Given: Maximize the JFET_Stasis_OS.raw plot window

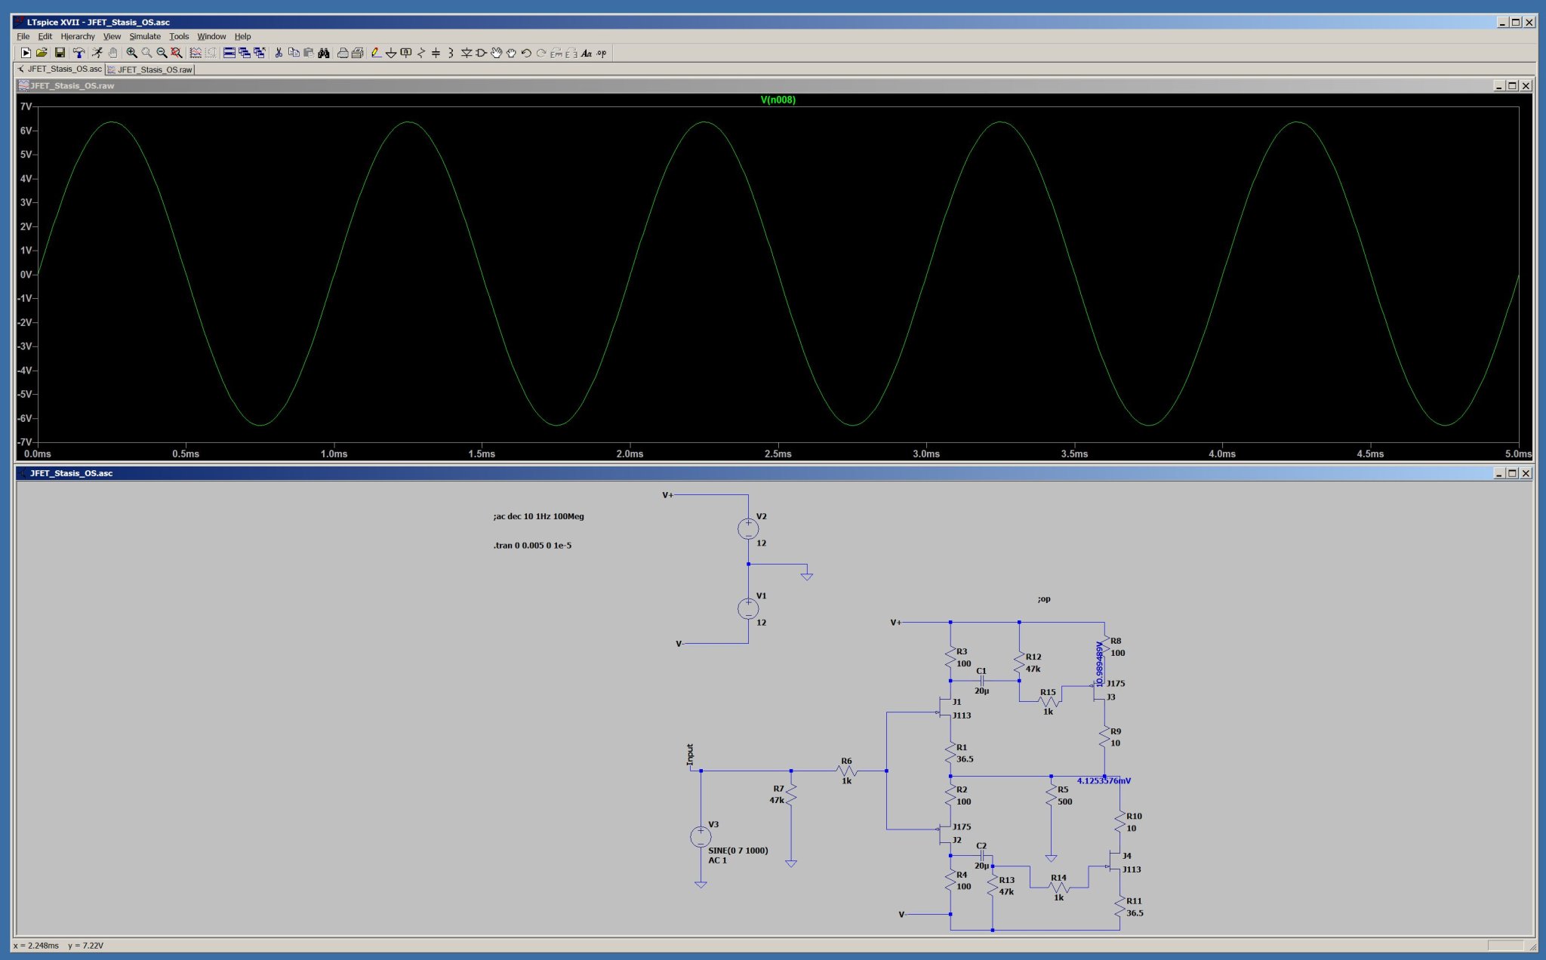Looking at the screenshot, I should click(x=1512, y=85).
